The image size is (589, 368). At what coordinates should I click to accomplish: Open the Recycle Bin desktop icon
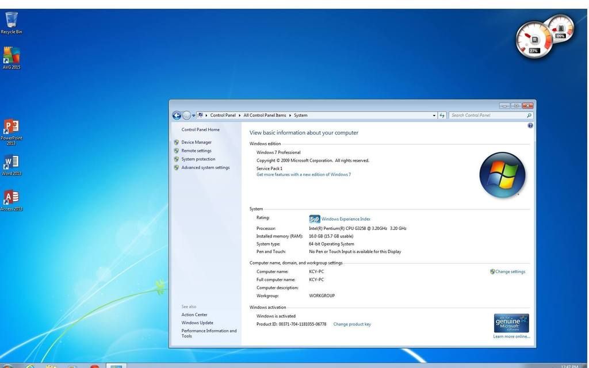coord(12,22)
